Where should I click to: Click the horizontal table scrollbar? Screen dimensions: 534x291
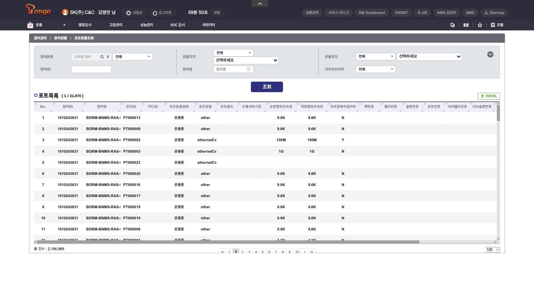pyautogui.click(x=228, y=242)
